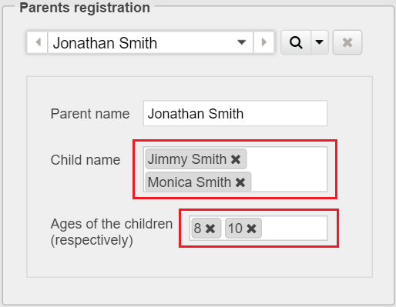
Task: Select the 10 age tag label
Action: coord(235,229)
